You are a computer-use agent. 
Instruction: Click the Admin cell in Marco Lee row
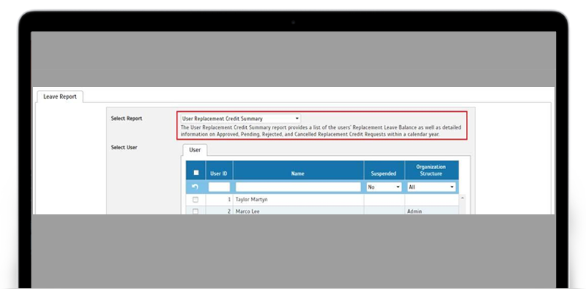(415, 211)
